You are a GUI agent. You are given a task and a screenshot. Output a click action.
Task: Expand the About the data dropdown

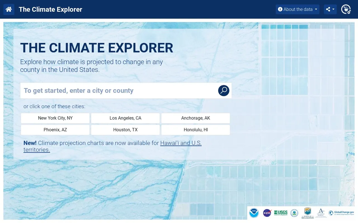pos(298,9)
